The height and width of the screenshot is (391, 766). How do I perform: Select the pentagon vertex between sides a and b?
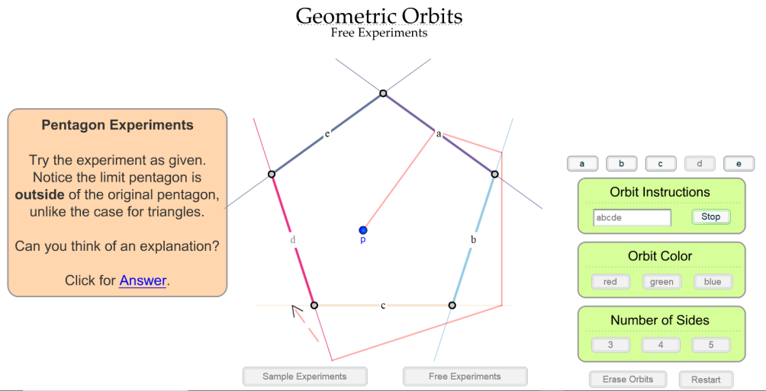click(494, 174)
